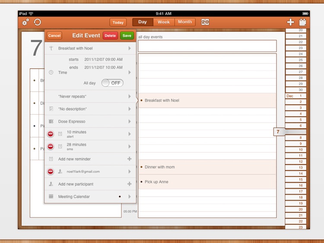Click the alarm icon for 28 minutes sms
Image resolution: width=324 pixels, height=243 pixels.
tap(60, 146)
